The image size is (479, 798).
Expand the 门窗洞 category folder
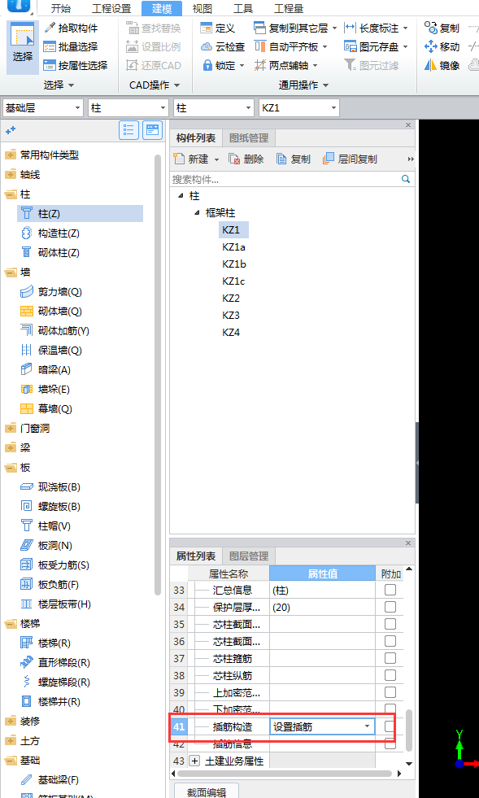coord(11,429)
